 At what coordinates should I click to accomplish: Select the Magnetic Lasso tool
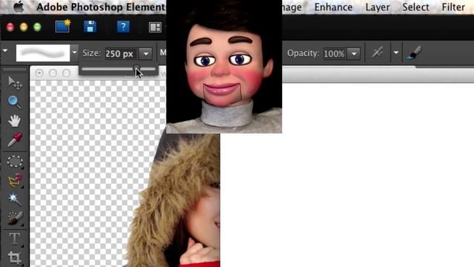click(x=15, y=180)
